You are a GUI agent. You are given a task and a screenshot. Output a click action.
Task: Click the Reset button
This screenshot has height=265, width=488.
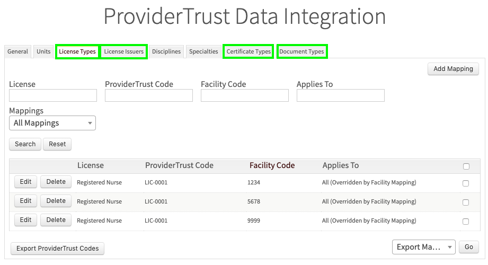tap(57, 144)
